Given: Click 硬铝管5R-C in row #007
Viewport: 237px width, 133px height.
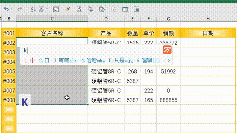Looking at the screenshot, I should click(106, 91).
